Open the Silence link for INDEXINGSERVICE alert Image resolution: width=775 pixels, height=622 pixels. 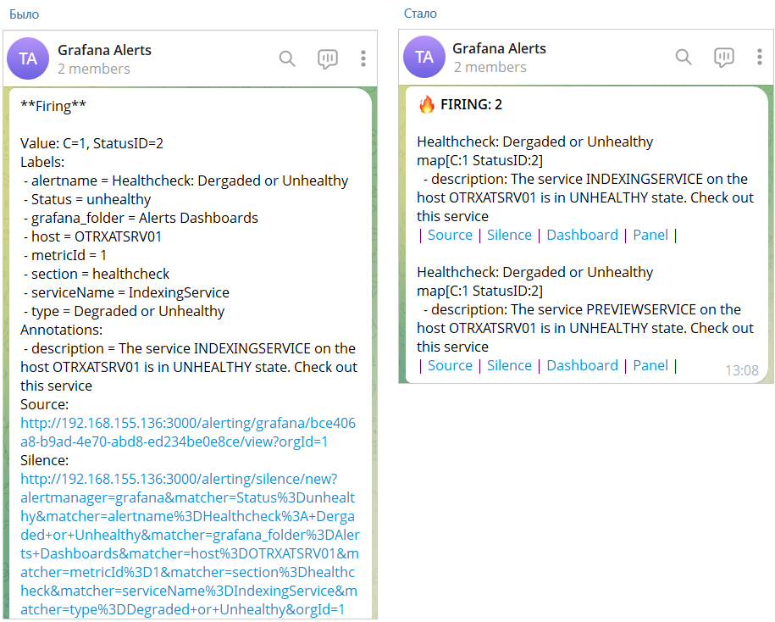click(509, 235)
